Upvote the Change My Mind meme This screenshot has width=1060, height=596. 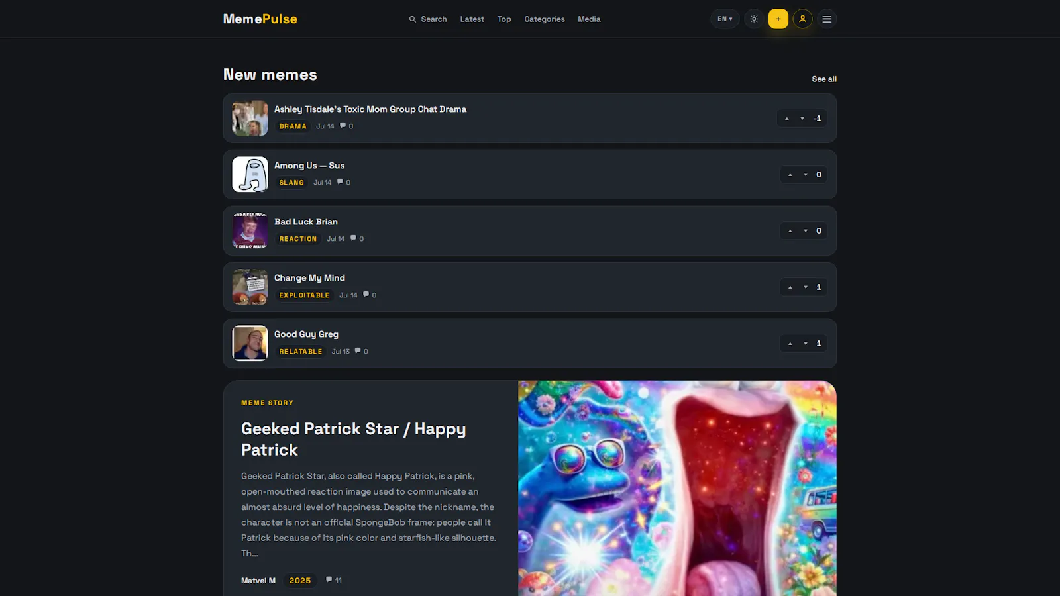(790, 287)
